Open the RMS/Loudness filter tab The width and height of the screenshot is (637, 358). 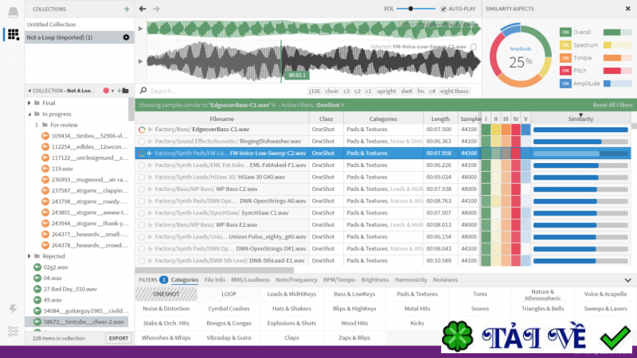pyautogui.click(x=248, y=280)
